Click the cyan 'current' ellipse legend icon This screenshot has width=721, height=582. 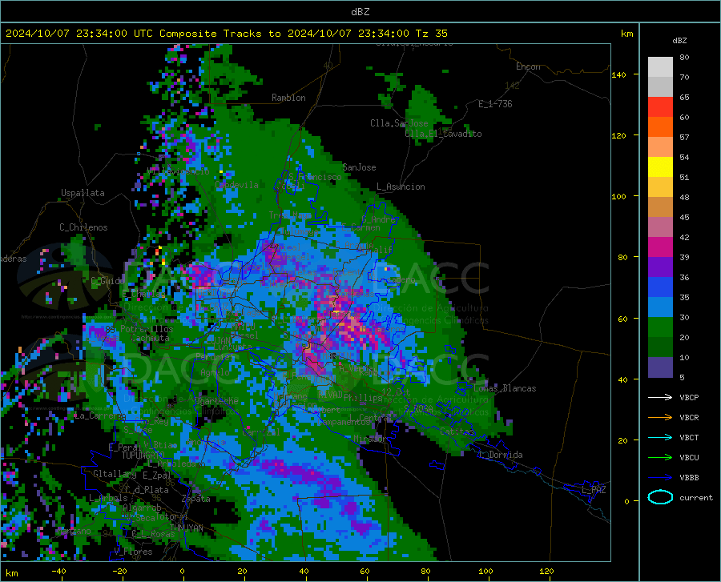click(660, 497)
